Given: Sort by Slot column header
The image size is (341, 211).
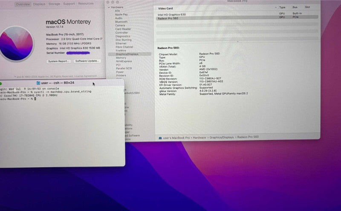Looking at the screenshot, I should [307, 7].
